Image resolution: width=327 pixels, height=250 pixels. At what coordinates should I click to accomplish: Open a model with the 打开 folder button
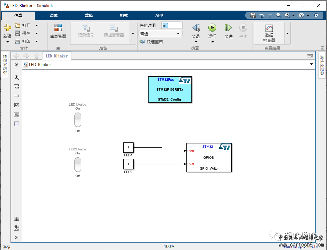(x=23, y=26)
